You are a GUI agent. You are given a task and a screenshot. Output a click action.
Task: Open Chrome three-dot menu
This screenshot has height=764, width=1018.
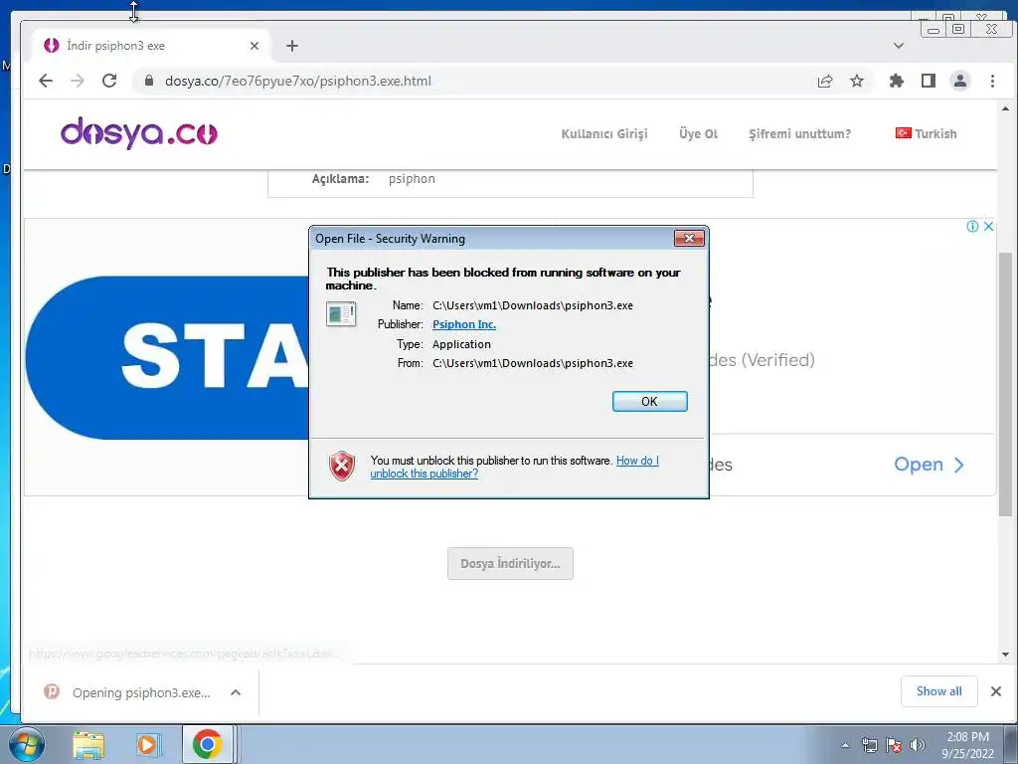coord(992,81)
